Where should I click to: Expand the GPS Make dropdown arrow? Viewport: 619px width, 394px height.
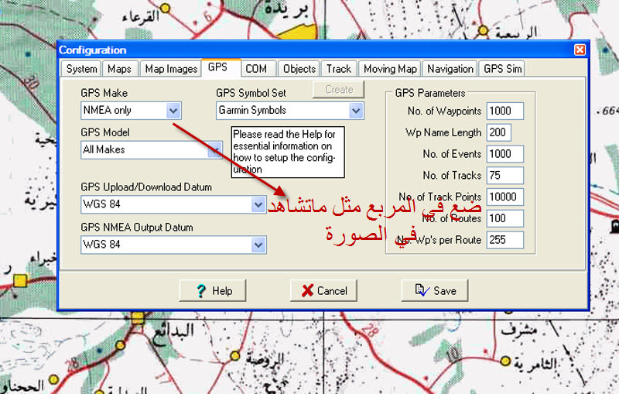click(x=173, y=111)
